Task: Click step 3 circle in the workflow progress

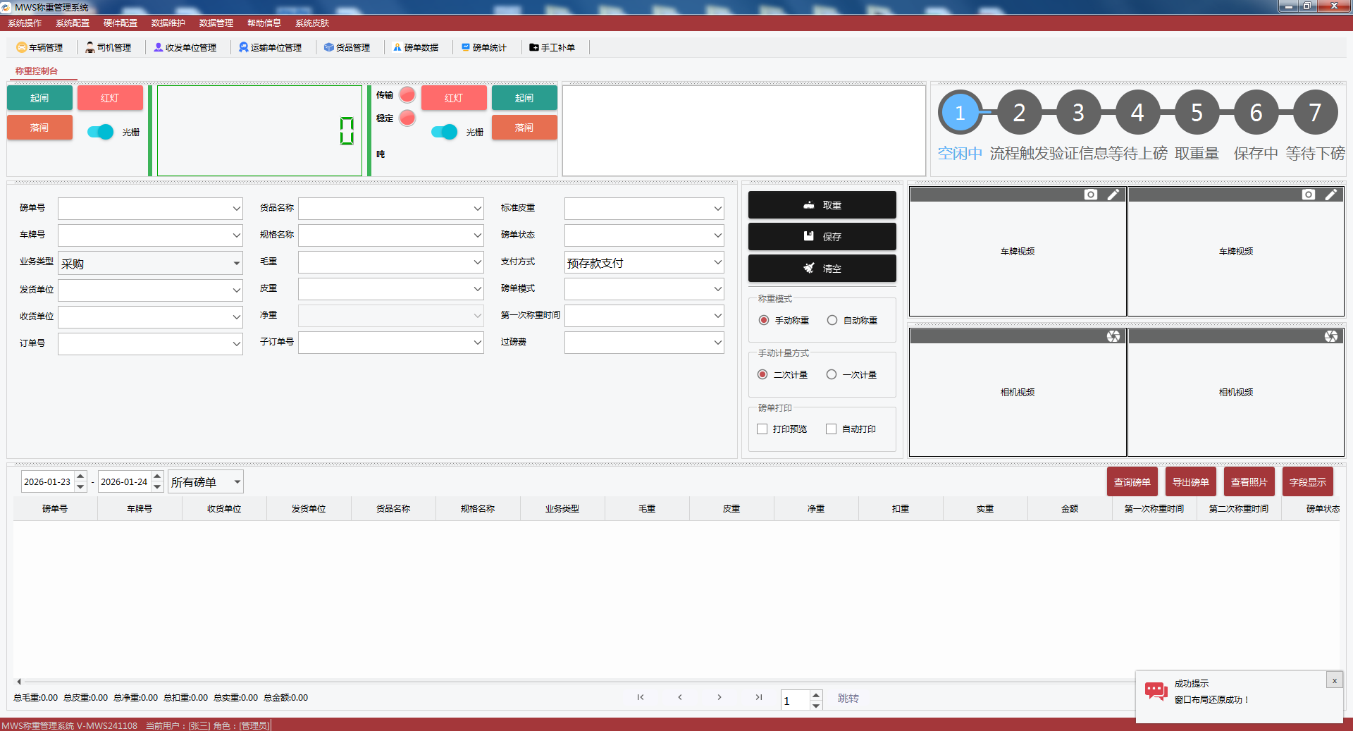Action: 1078,113
